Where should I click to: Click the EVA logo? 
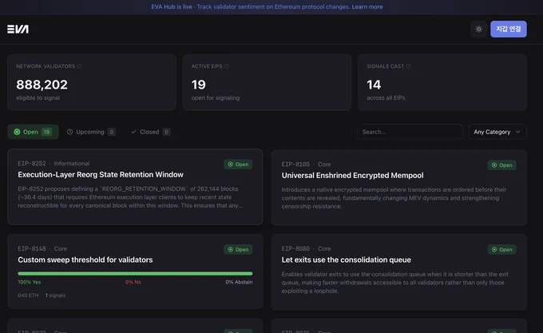coord(18,29)
